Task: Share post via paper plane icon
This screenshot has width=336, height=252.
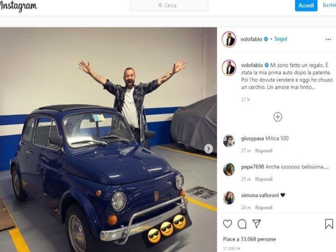Action: point(257,223)
